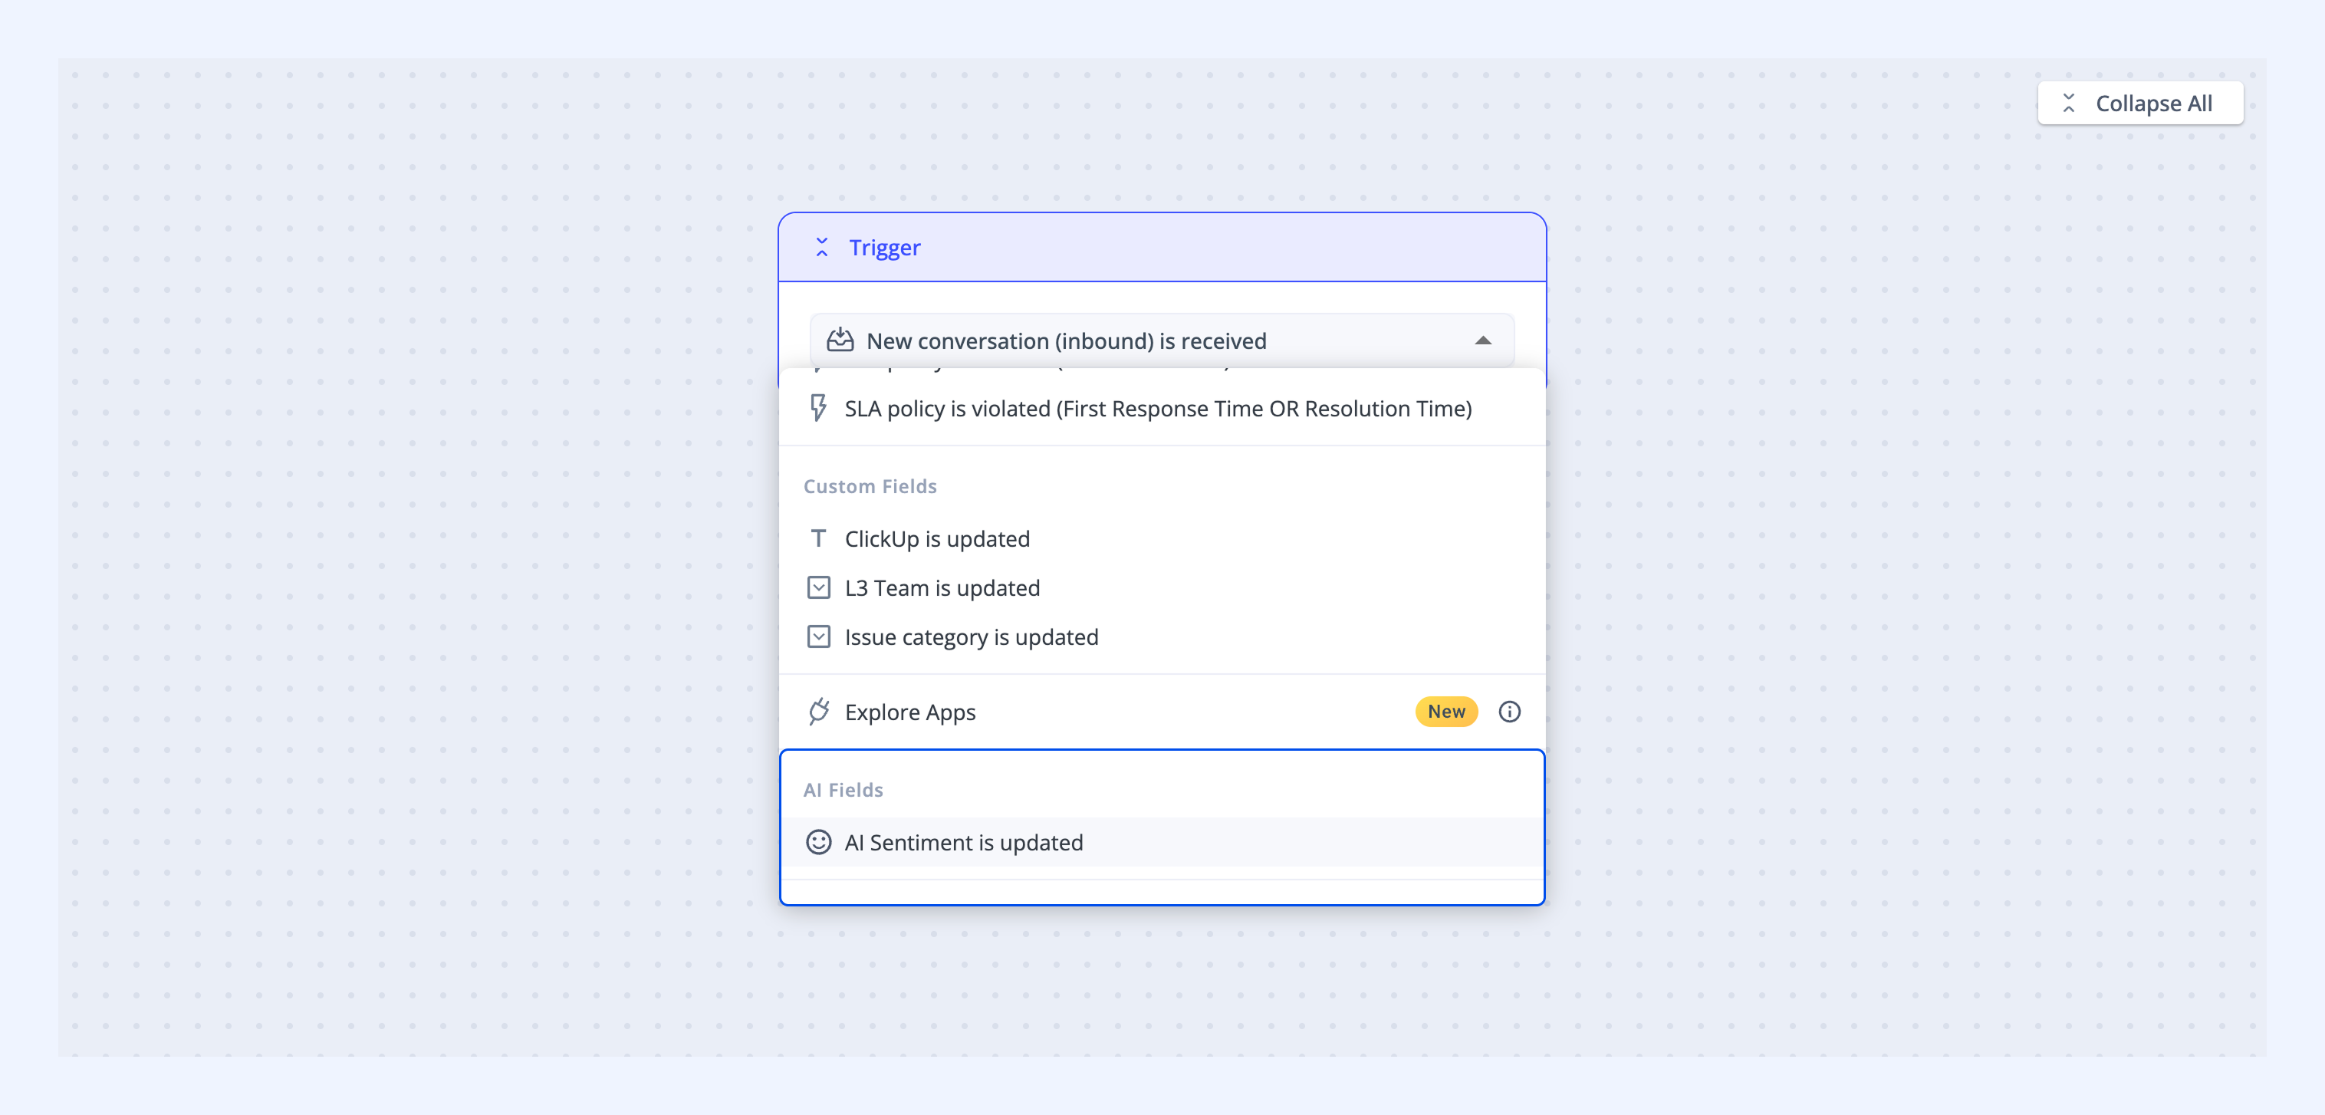The image size is (2325, 1115).
Task: Collapse the Trigger panel using its chevron
Action: [x=821, y=248]
